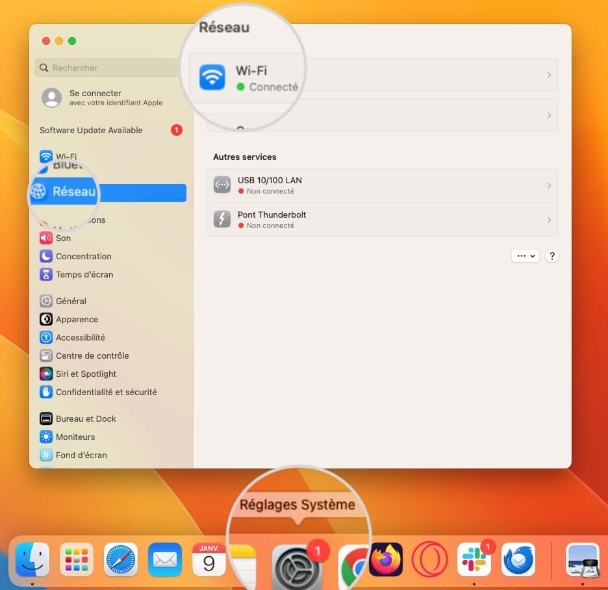The width and height of the screenshot is (608, 590).
Task: Open Siri et Spotlight settings
Action: [78, 374]
